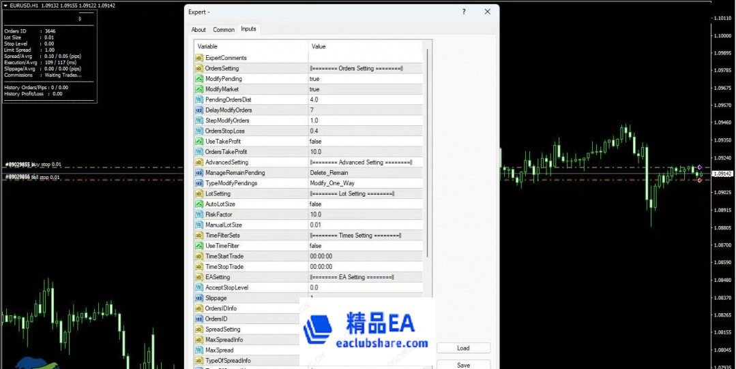Click the integer icon next to DelayModifyOrders
Screen dimensions: 736x369
pos(199,110)
